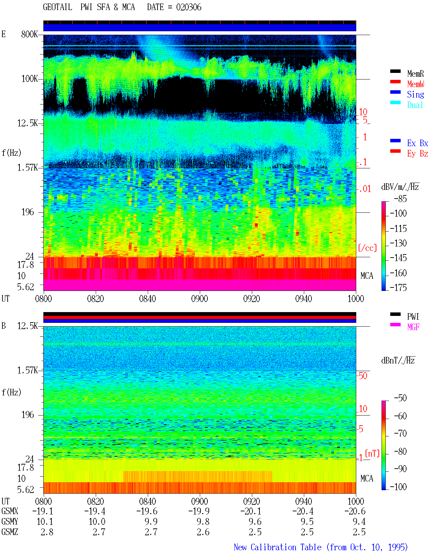Viewport: 444px width, 553px height.
Task: Click the black MemR legend swatch
Action: click(395, 72)
